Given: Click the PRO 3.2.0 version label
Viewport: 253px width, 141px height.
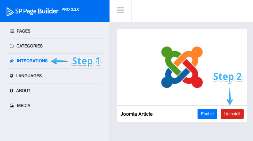Looking at the screenshot, I should click(70, 9).
